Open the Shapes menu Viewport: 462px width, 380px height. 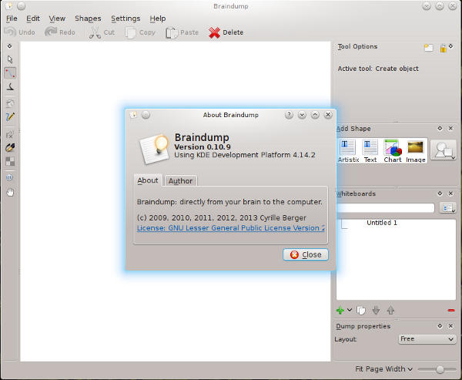(x=88, y=18)
